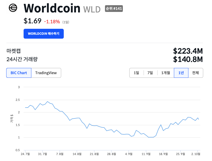Image resolution: width=212 pixels, height=161 pixels.
Task: Click the chart low near 11. 9월
Action: [x=149, y=137]
